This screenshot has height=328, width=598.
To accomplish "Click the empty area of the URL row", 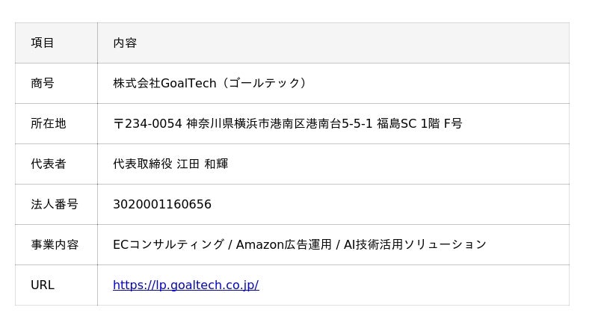I will (414, 285).
